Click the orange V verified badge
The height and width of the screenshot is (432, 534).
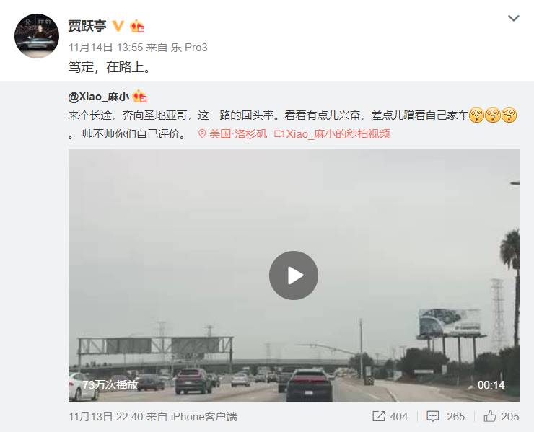118,26
